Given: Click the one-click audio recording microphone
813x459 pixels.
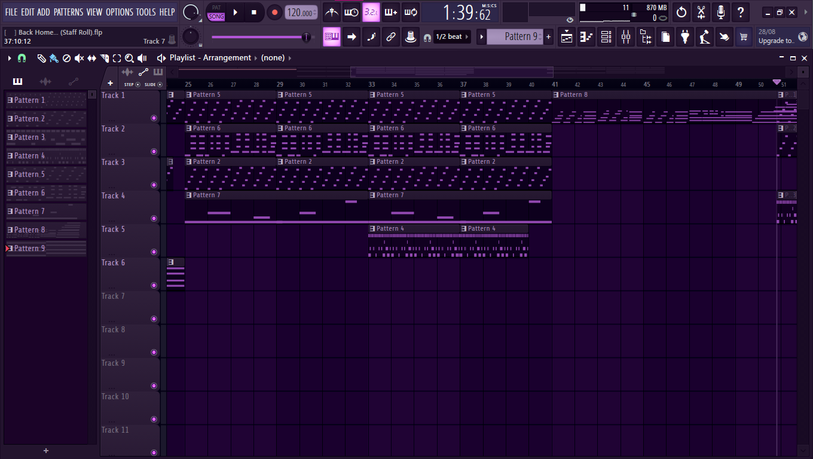Looking at the screenshot, I should coord(721,12).
